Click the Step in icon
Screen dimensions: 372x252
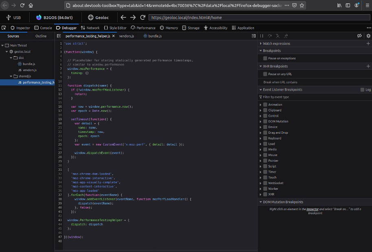(x=278, y=36)
